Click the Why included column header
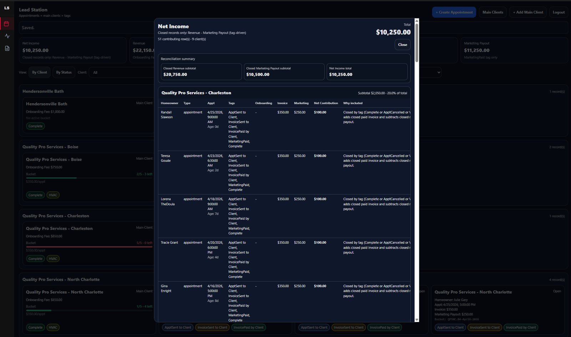Viewport: 571px width, 337px height. (x=353, y=103)
